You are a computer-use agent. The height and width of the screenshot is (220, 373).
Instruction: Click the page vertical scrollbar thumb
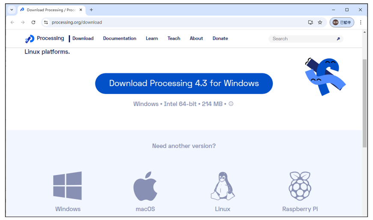365,104
